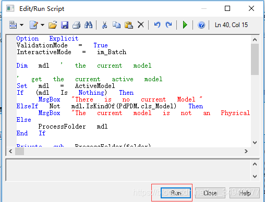Paste from clipboard icon

(129, 25)
